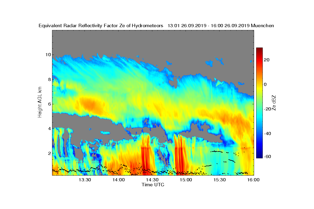Image resolution: width=314 pixels, height=209 pixels.
Task: Click the 15:00 time tick label
Action: pos(186,180)
